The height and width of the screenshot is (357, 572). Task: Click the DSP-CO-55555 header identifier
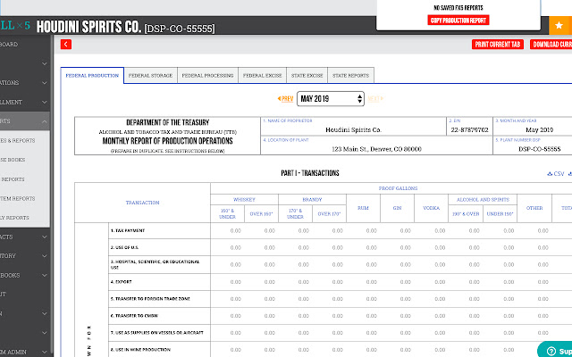pyautogui.click(x=180, y=29)
